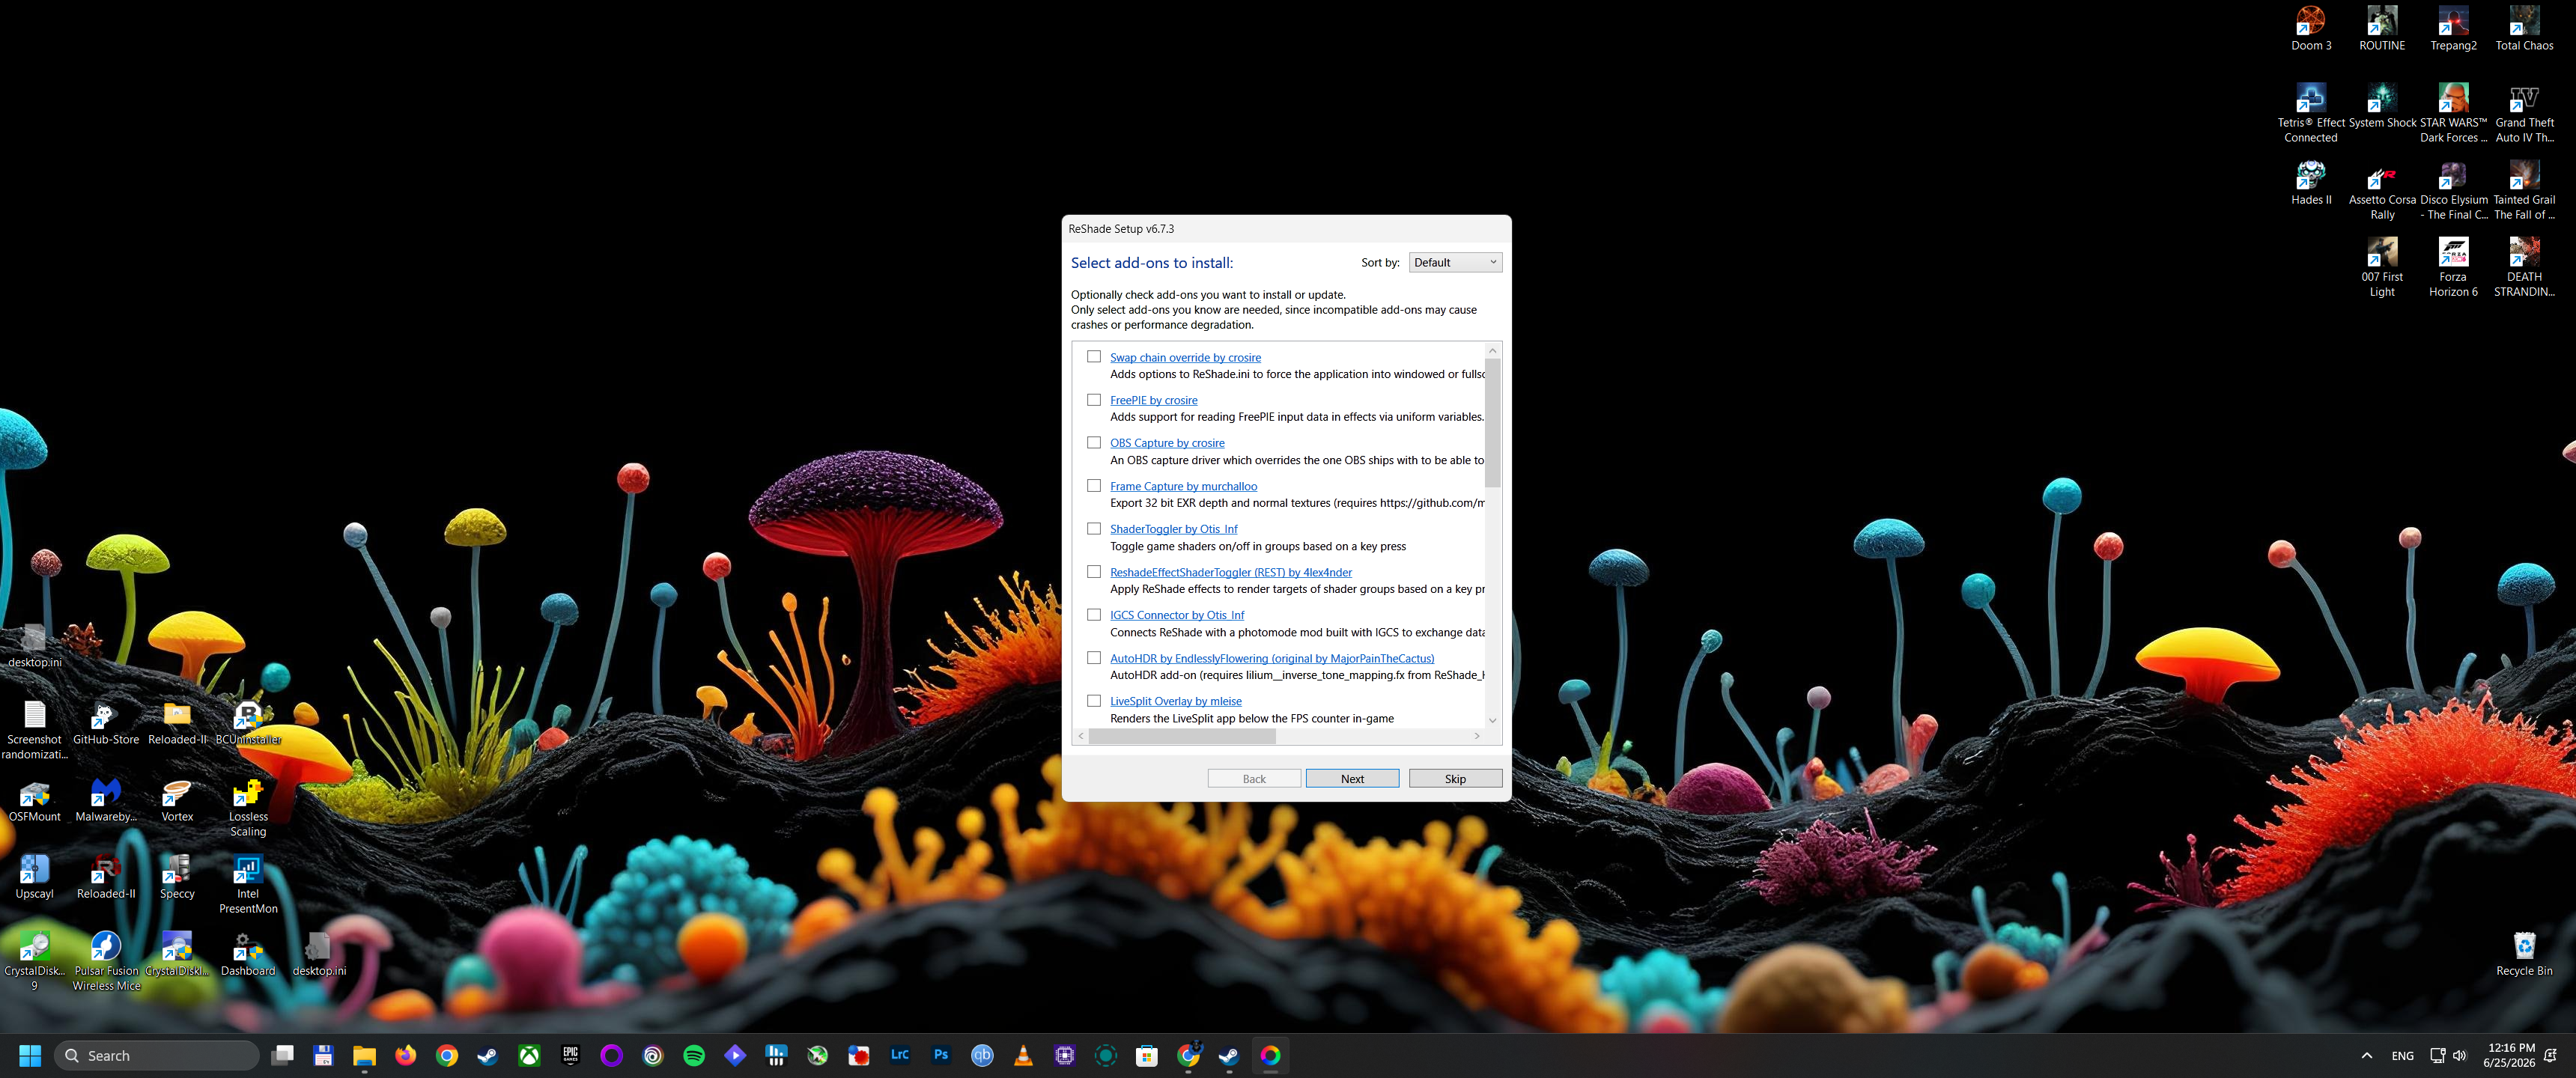2576x1078 pixels.
Task: Open the Sort by Default dropdown
Action: tap(1455, 263)
